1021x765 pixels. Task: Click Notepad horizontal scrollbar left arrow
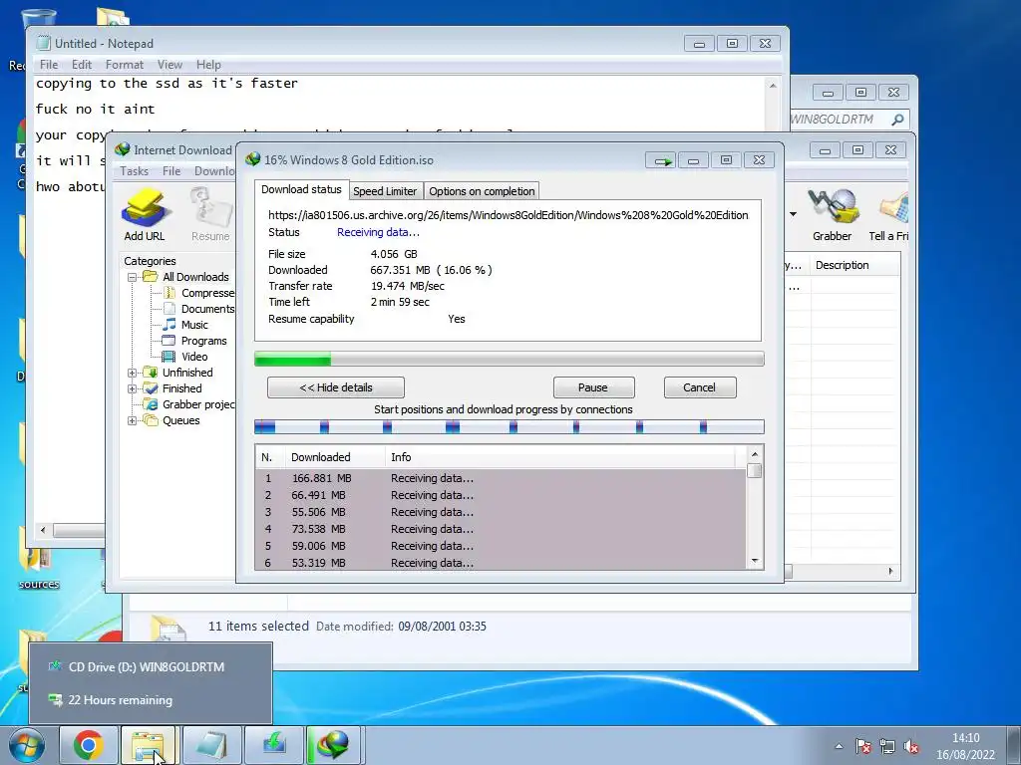point(43,530)
